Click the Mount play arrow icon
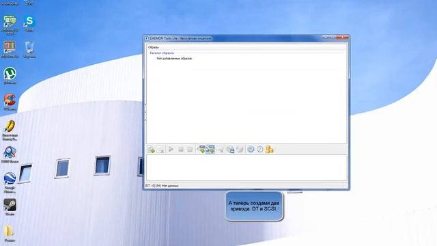This screenshot has height=246, width=437. coord(171,150)
